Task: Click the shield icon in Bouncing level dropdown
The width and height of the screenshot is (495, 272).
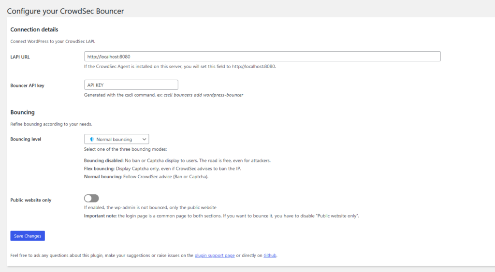Action: click(x=92, y=139)
